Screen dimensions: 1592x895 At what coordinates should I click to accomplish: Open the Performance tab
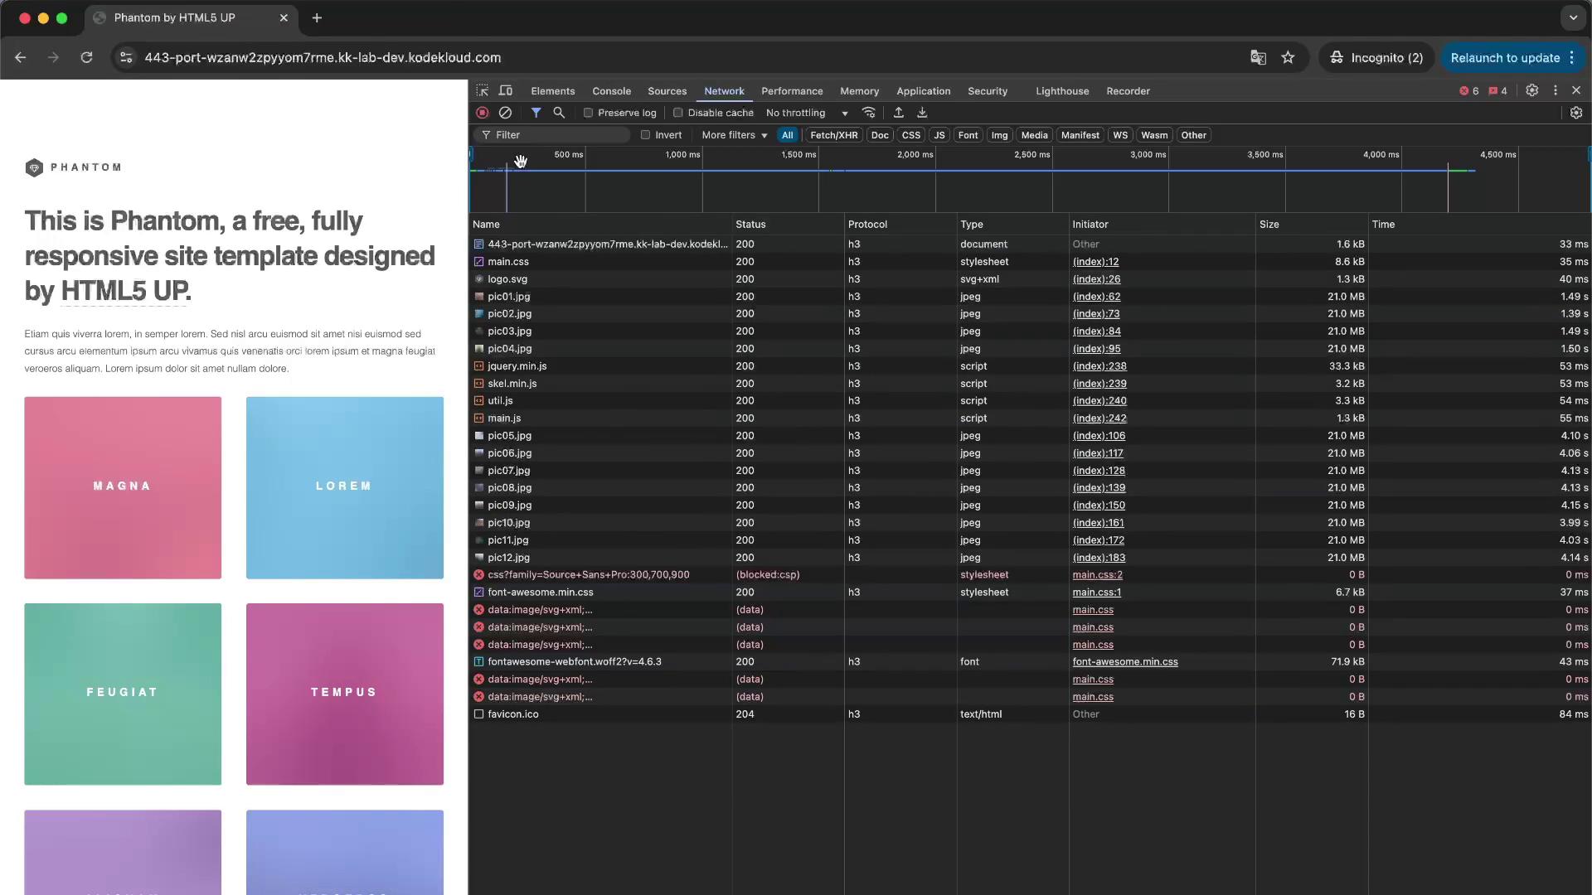click(791, 91)
